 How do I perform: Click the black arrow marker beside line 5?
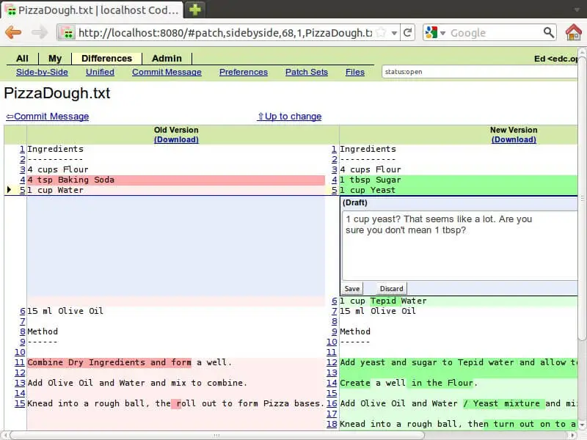click(x=10, y=190)
